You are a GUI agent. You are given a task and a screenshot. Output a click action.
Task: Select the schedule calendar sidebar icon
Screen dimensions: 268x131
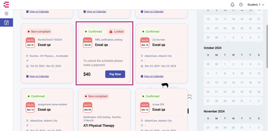tap(7, 23)
